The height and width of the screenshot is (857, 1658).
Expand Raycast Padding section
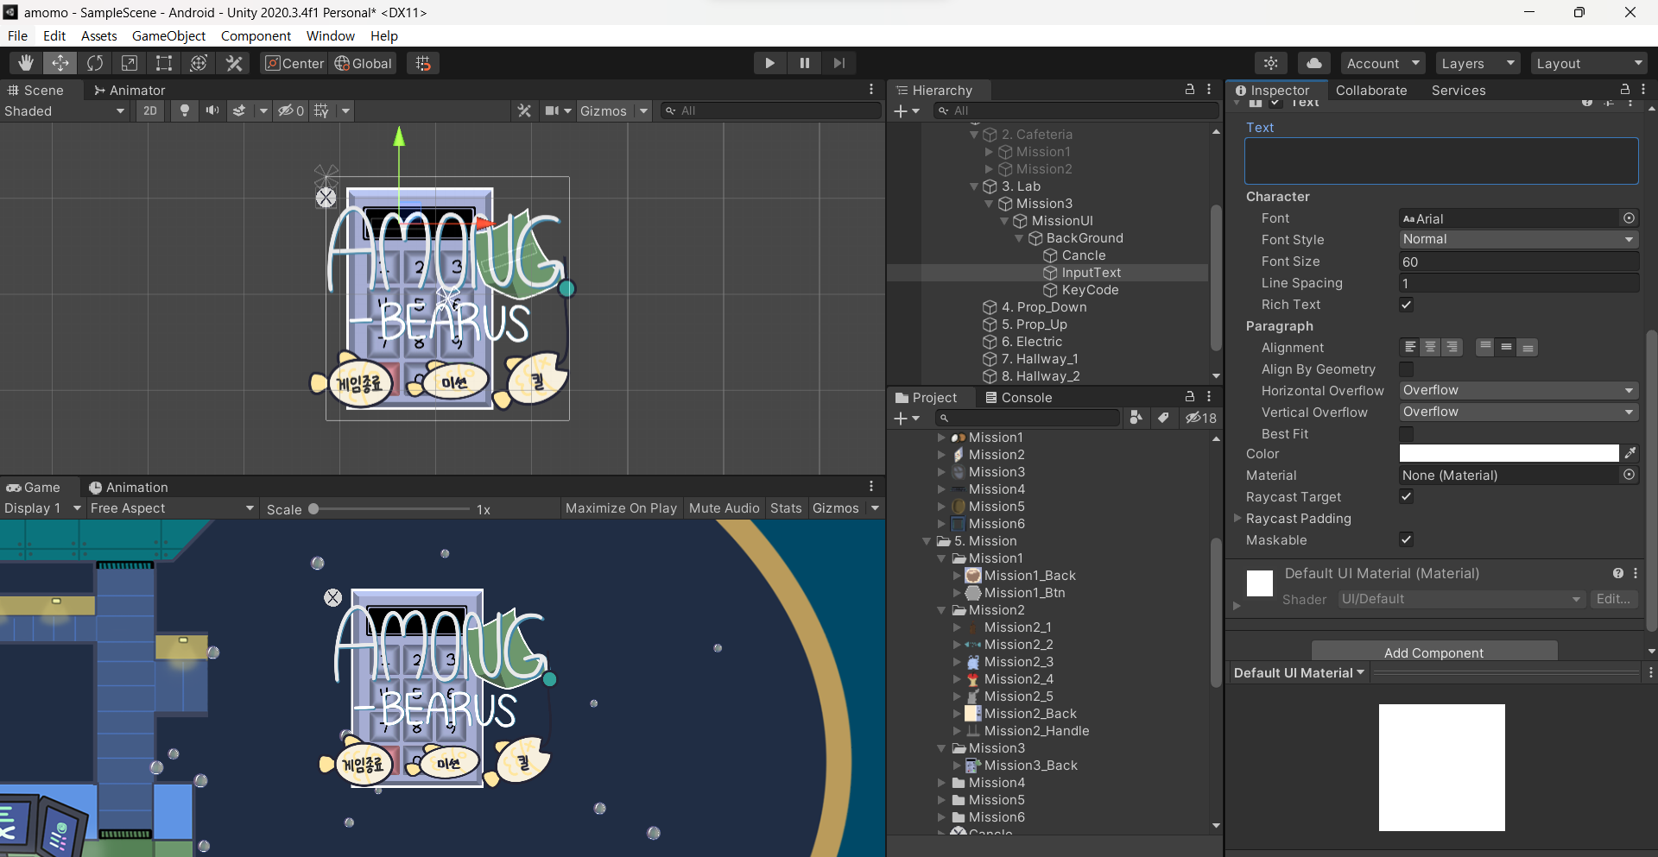coord(1237,518)
